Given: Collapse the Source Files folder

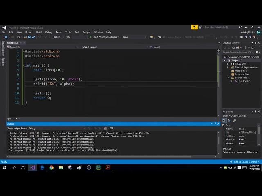Looking at the screenshot, I should pyautogui.click(x=228, y=78).
